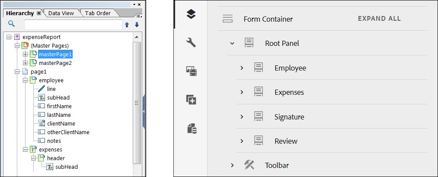Select the otherClientName tree item
The height and width of the screenshot is (177, 438).
68,132
